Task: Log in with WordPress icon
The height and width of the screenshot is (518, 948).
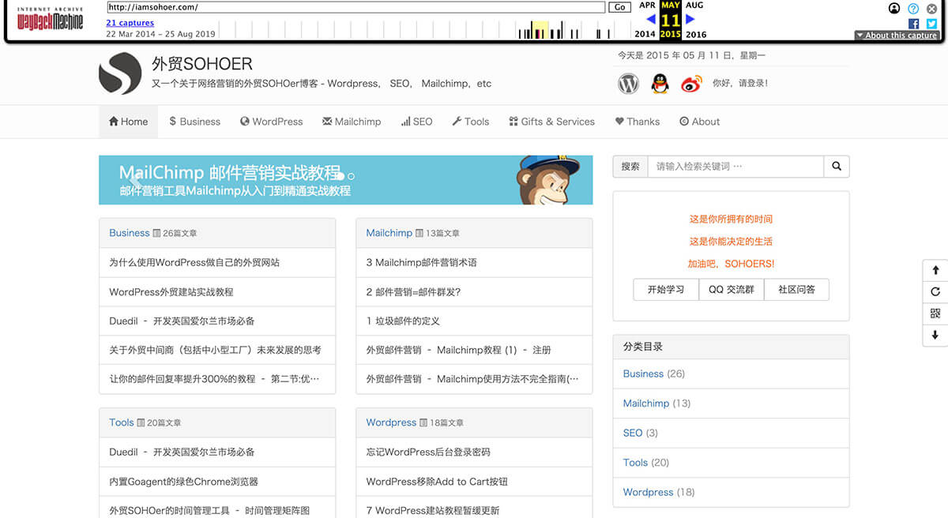Action: pyautogui.click(x=628, y=83)
